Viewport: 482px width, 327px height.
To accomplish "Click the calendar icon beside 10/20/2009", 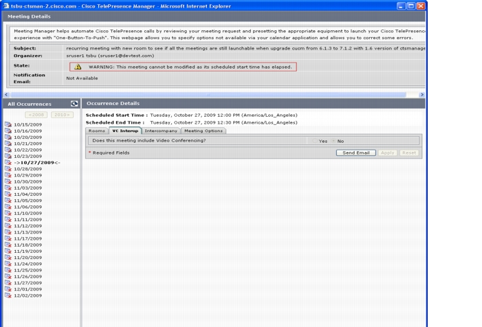I will tap(8, 137).
